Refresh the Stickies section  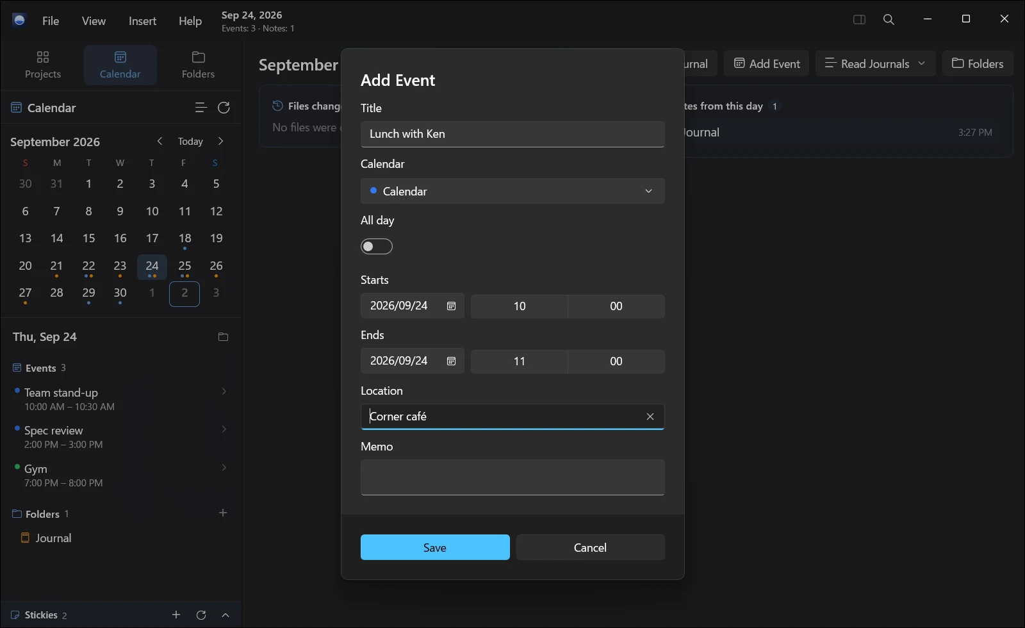click(201, 615)
